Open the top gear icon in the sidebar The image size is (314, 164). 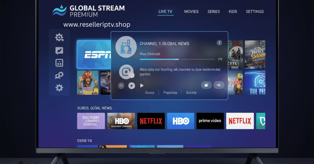[x=59, y=38]
